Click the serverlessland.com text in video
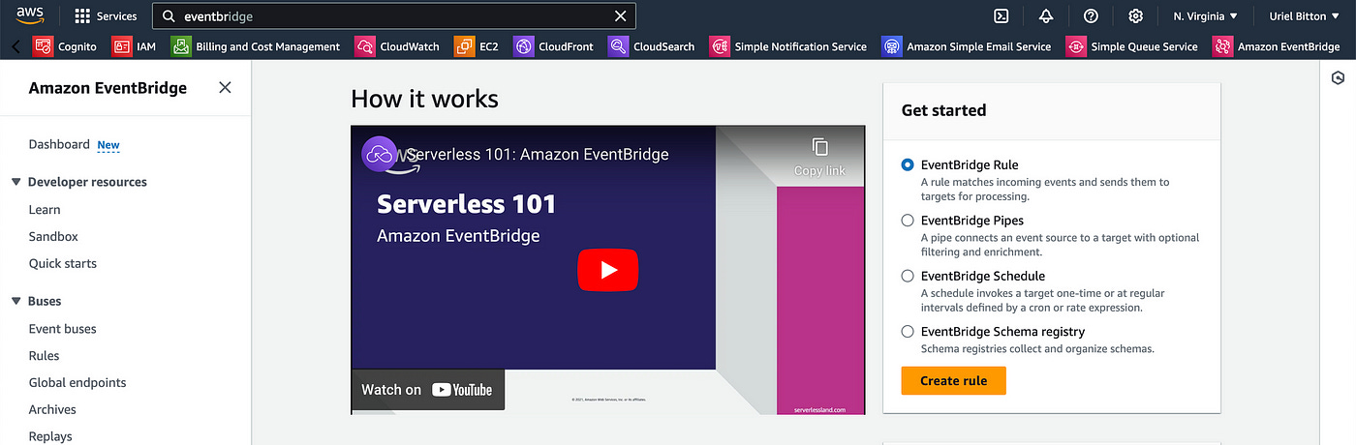Screen dimensions: 1356x445 point(819,409)
